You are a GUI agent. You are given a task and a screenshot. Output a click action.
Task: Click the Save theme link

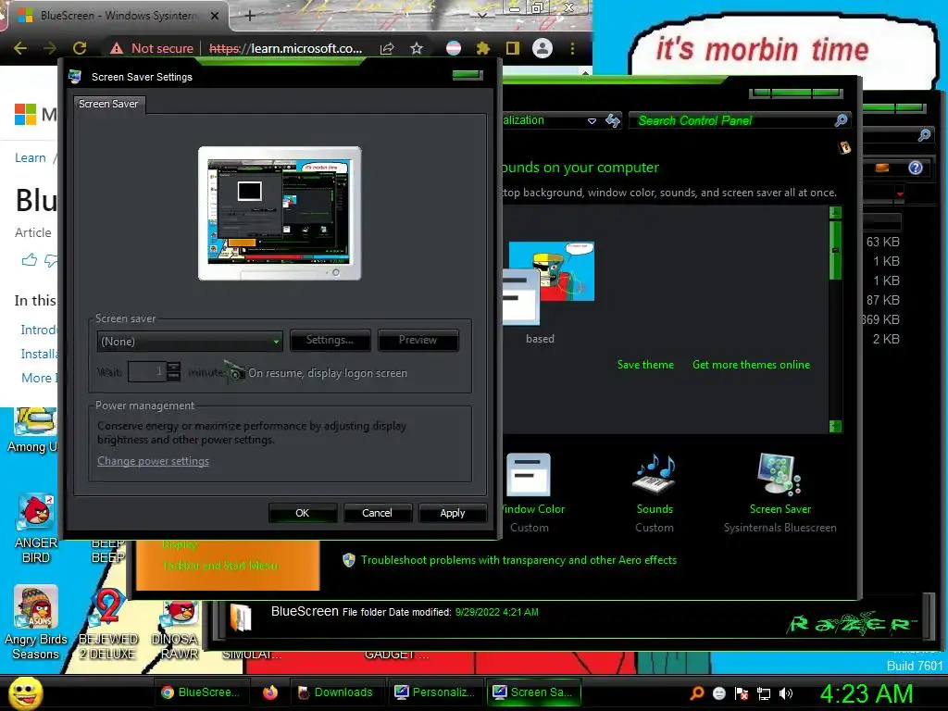click(x=645, y=365)
